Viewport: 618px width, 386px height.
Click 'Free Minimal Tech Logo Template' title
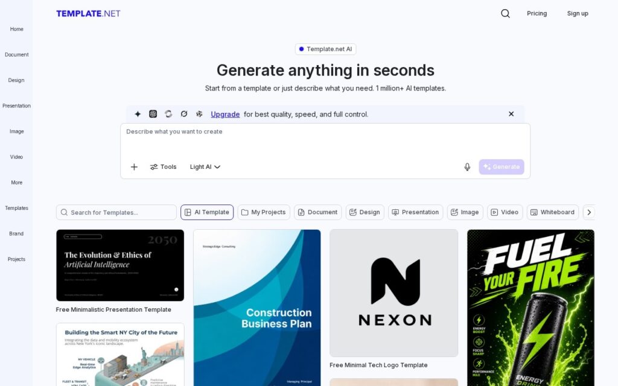pyautogui.click(x=378, y=365)
